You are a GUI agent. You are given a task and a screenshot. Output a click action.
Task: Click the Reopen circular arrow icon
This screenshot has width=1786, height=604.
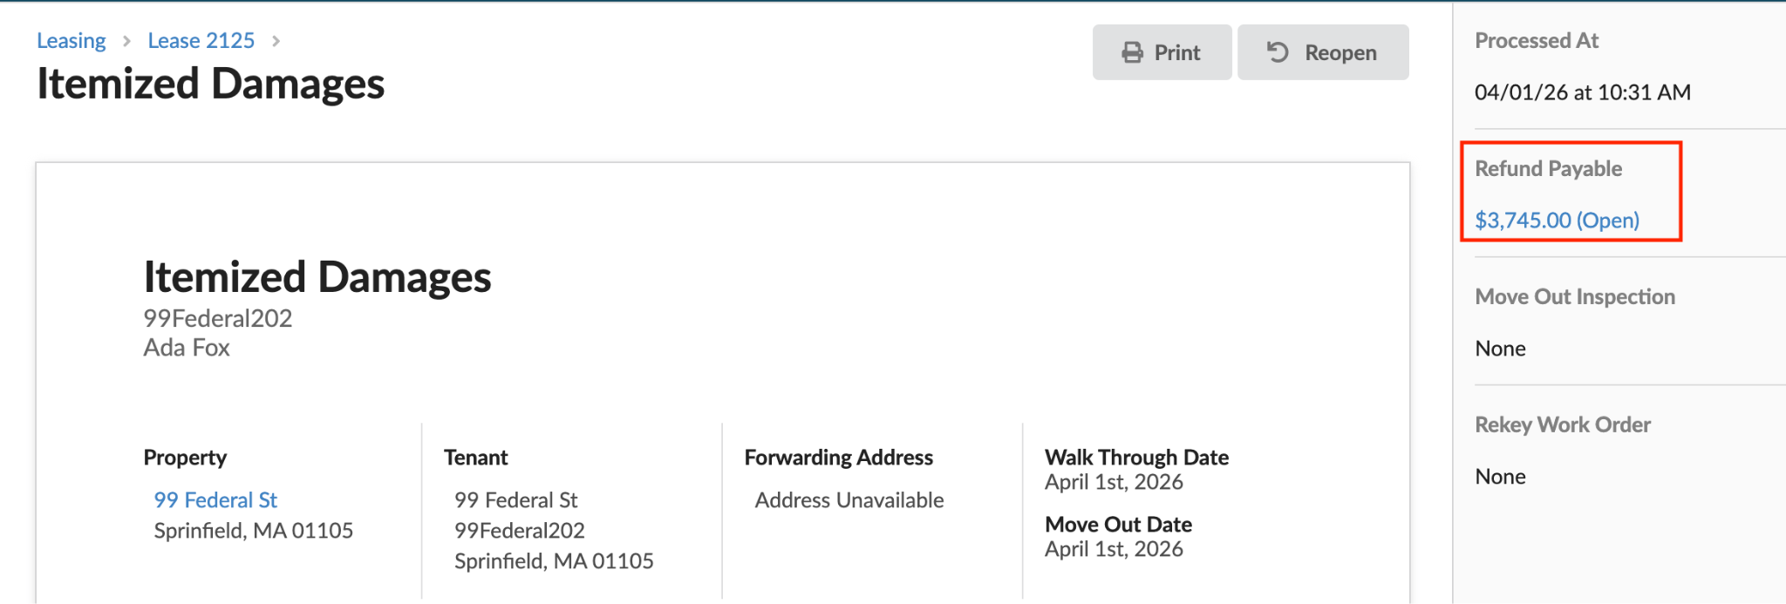pyautogui.click(x=1278, y=53)
